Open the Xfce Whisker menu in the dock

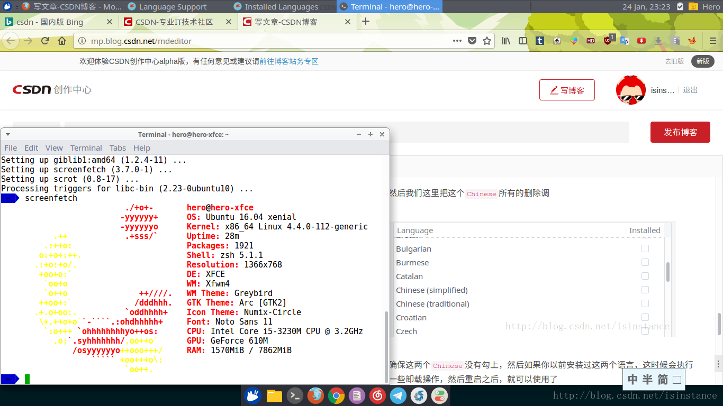pos(253,395)
